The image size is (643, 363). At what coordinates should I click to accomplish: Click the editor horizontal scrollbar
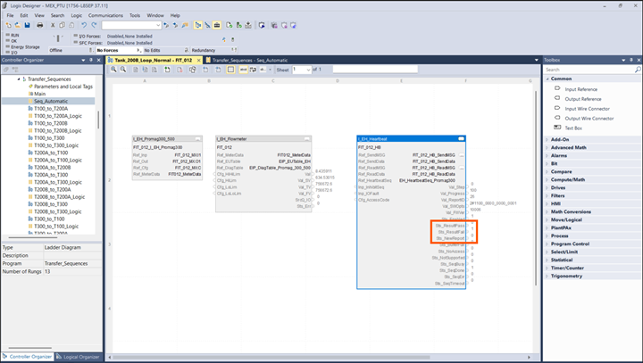272,358
